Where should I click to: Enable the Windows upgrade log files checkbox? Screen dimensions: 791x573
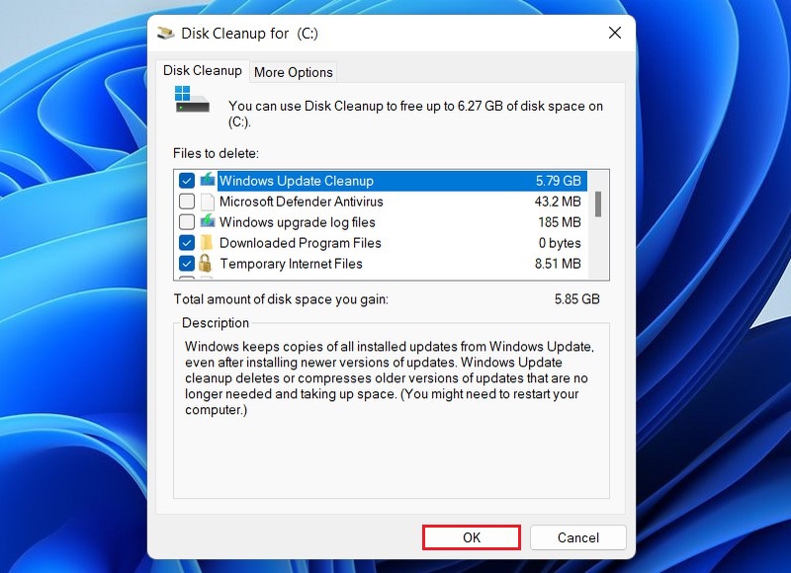coord(187,222)
